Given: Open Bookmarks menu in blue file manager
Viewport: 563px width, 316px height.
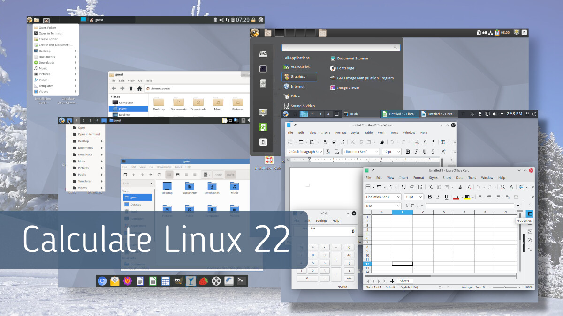Looking at the screenshot, I should point(164,167).
